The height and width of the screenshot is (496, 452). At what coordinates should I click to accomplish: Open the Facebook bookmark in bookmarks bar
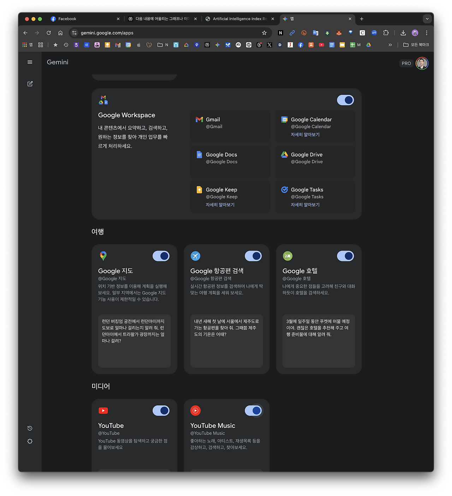click(301, 45)
